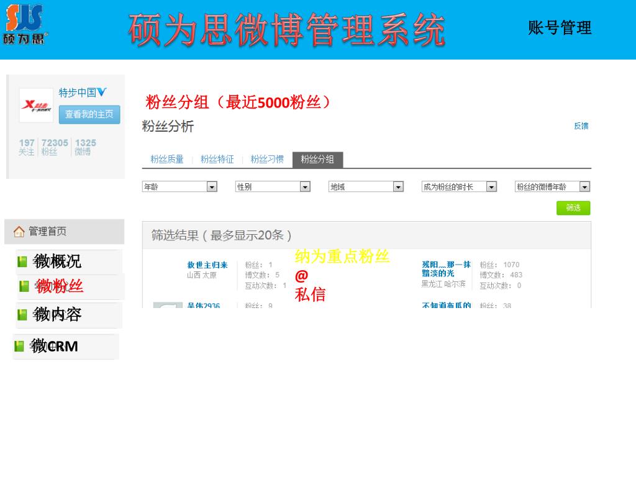The width and height of the screenshot is (636, 477).
Task: Click the 1325 微博 count
Action: point(86,147)
